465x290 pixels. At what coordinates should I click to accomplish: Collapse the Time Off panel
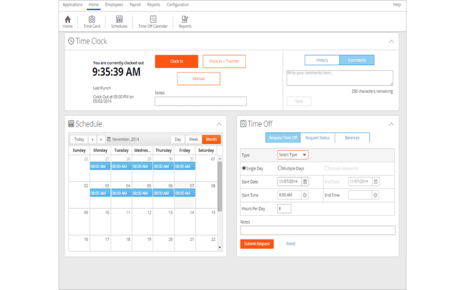391,124
